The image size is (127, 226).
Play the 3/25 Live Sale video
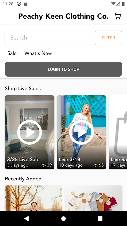pyautogui.click(x=30, y=132)
